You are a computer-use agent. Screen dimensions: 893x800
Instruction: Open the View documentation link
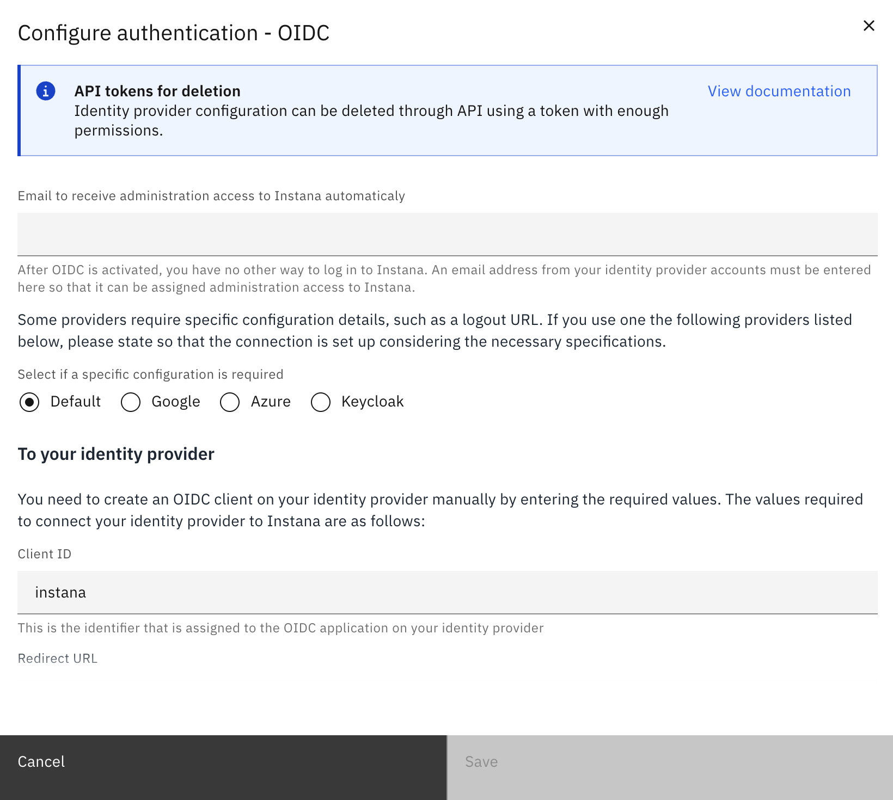(x=779, y=91)
